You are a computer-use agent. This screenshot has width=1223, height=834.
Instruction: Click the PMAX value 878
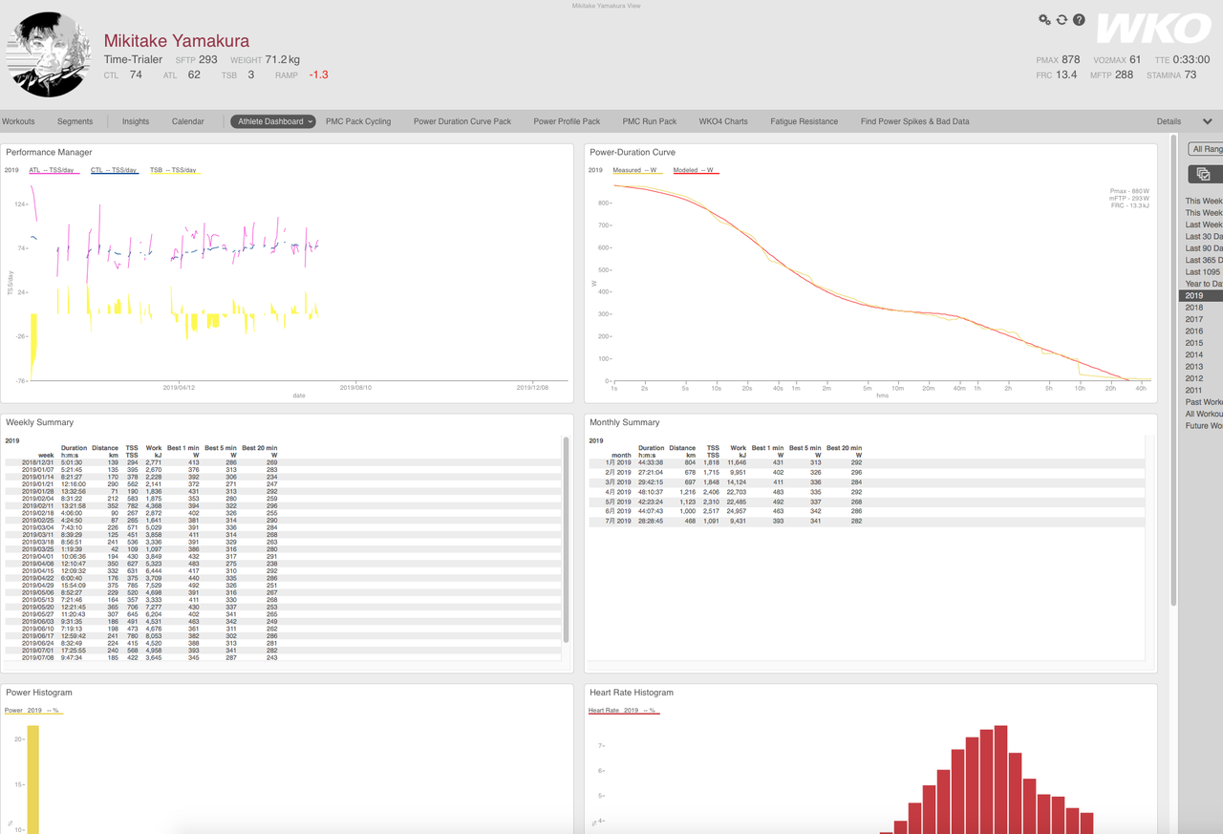coord(1070,59)
